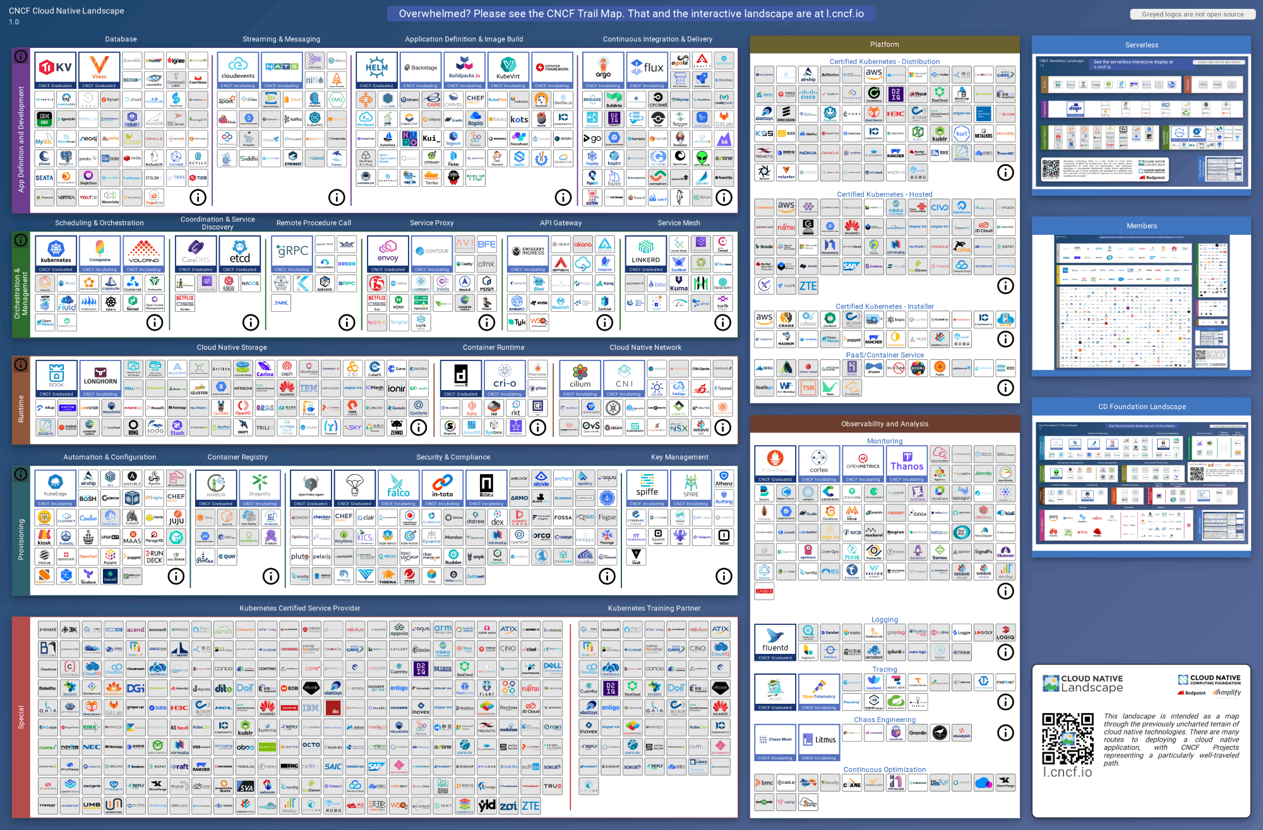Screen dimensions: 1263x830
Task: Click the 'Certified Kubernetes - Distribution' heading
Action: click(884, 62)
